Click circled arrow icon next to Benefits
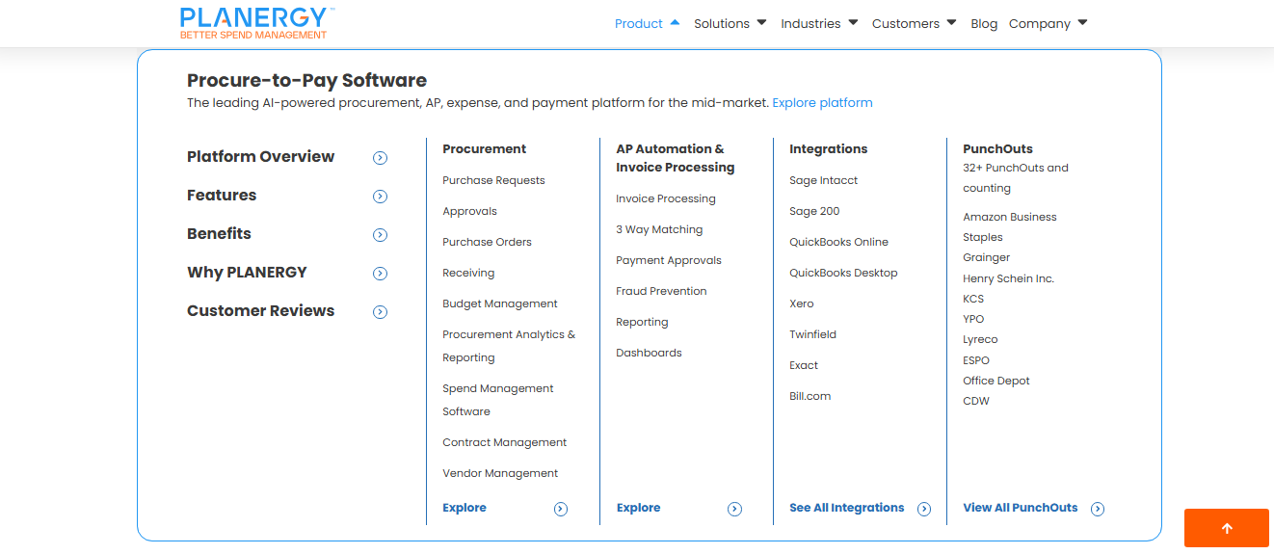The width and height of the screenshot is (1274, 554). [380, 235]
